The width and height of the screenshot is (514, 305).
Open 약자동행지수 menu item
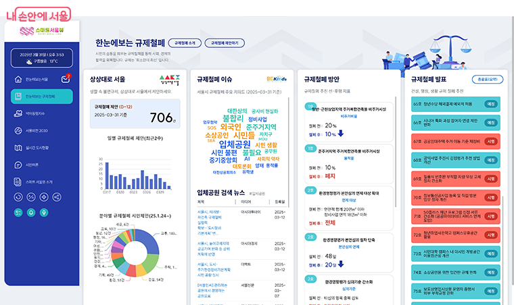tap(35, 113)
